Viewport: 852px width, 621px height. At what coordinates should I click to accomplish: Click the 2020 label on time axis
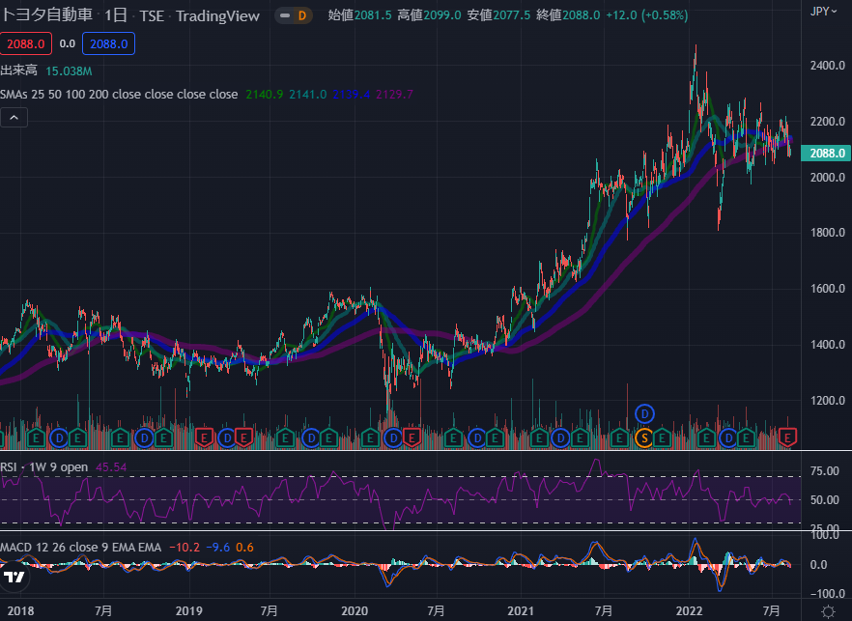[355, 611]
